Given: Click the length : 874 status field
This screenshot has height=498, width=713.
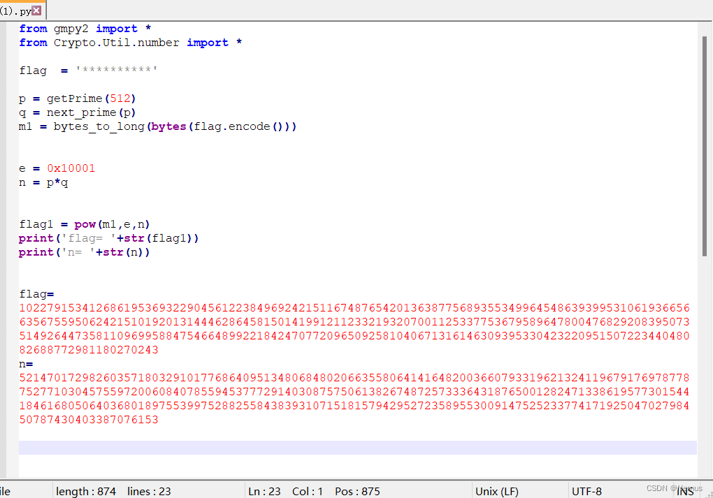Looking at the screenshot, I should tap(85, 491).
